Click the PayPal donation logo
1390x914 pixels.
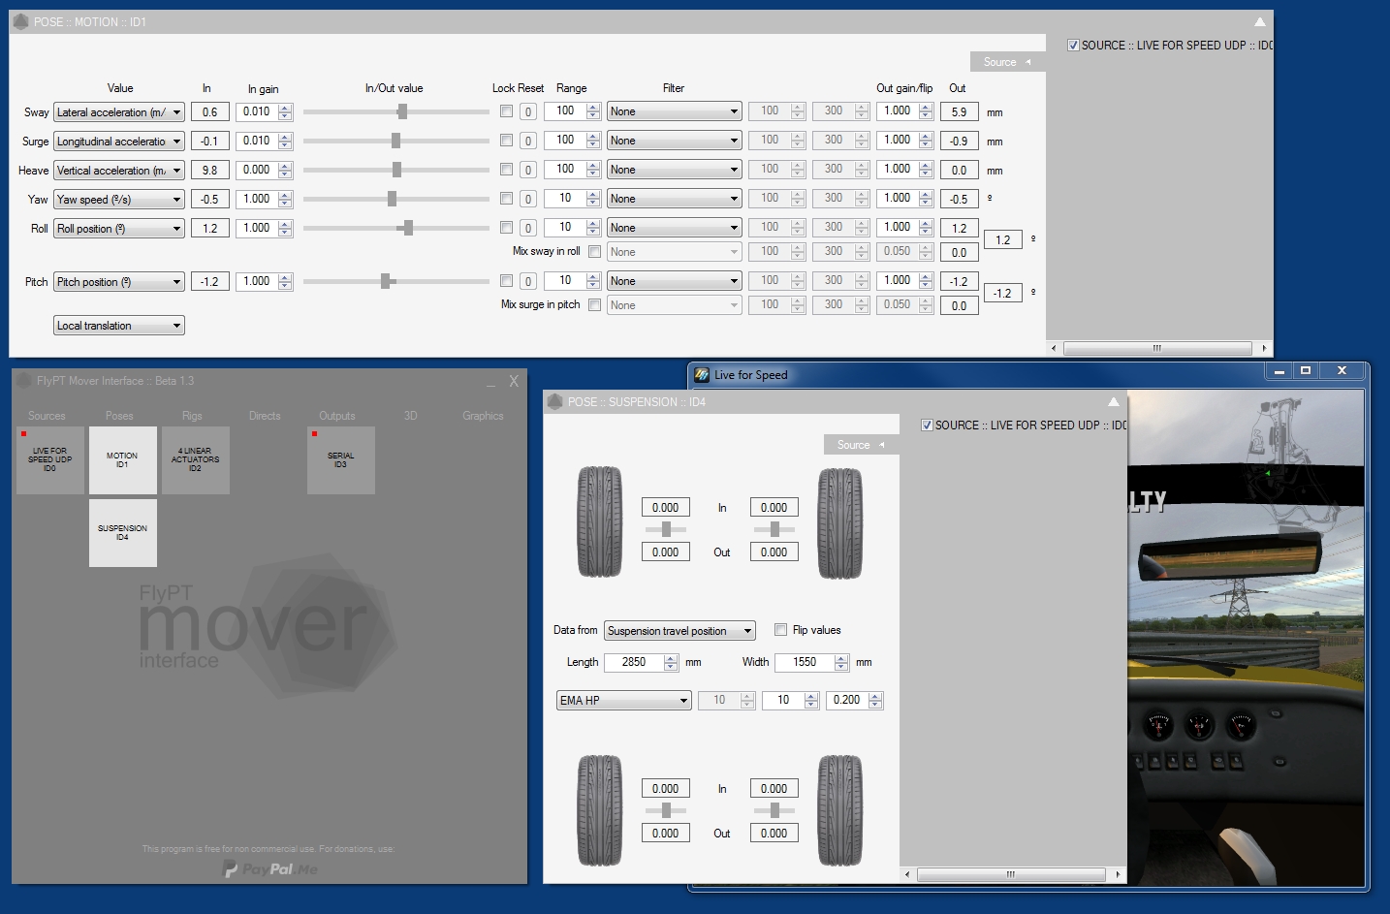pyautogui.click(x=270, y=869)
